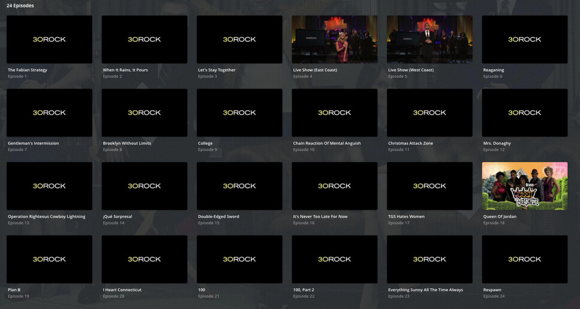Open the 100, Part 2 thumbnail
Image resolution: width=580 pixels, height=309 pixels.
(x=335, y=259)
